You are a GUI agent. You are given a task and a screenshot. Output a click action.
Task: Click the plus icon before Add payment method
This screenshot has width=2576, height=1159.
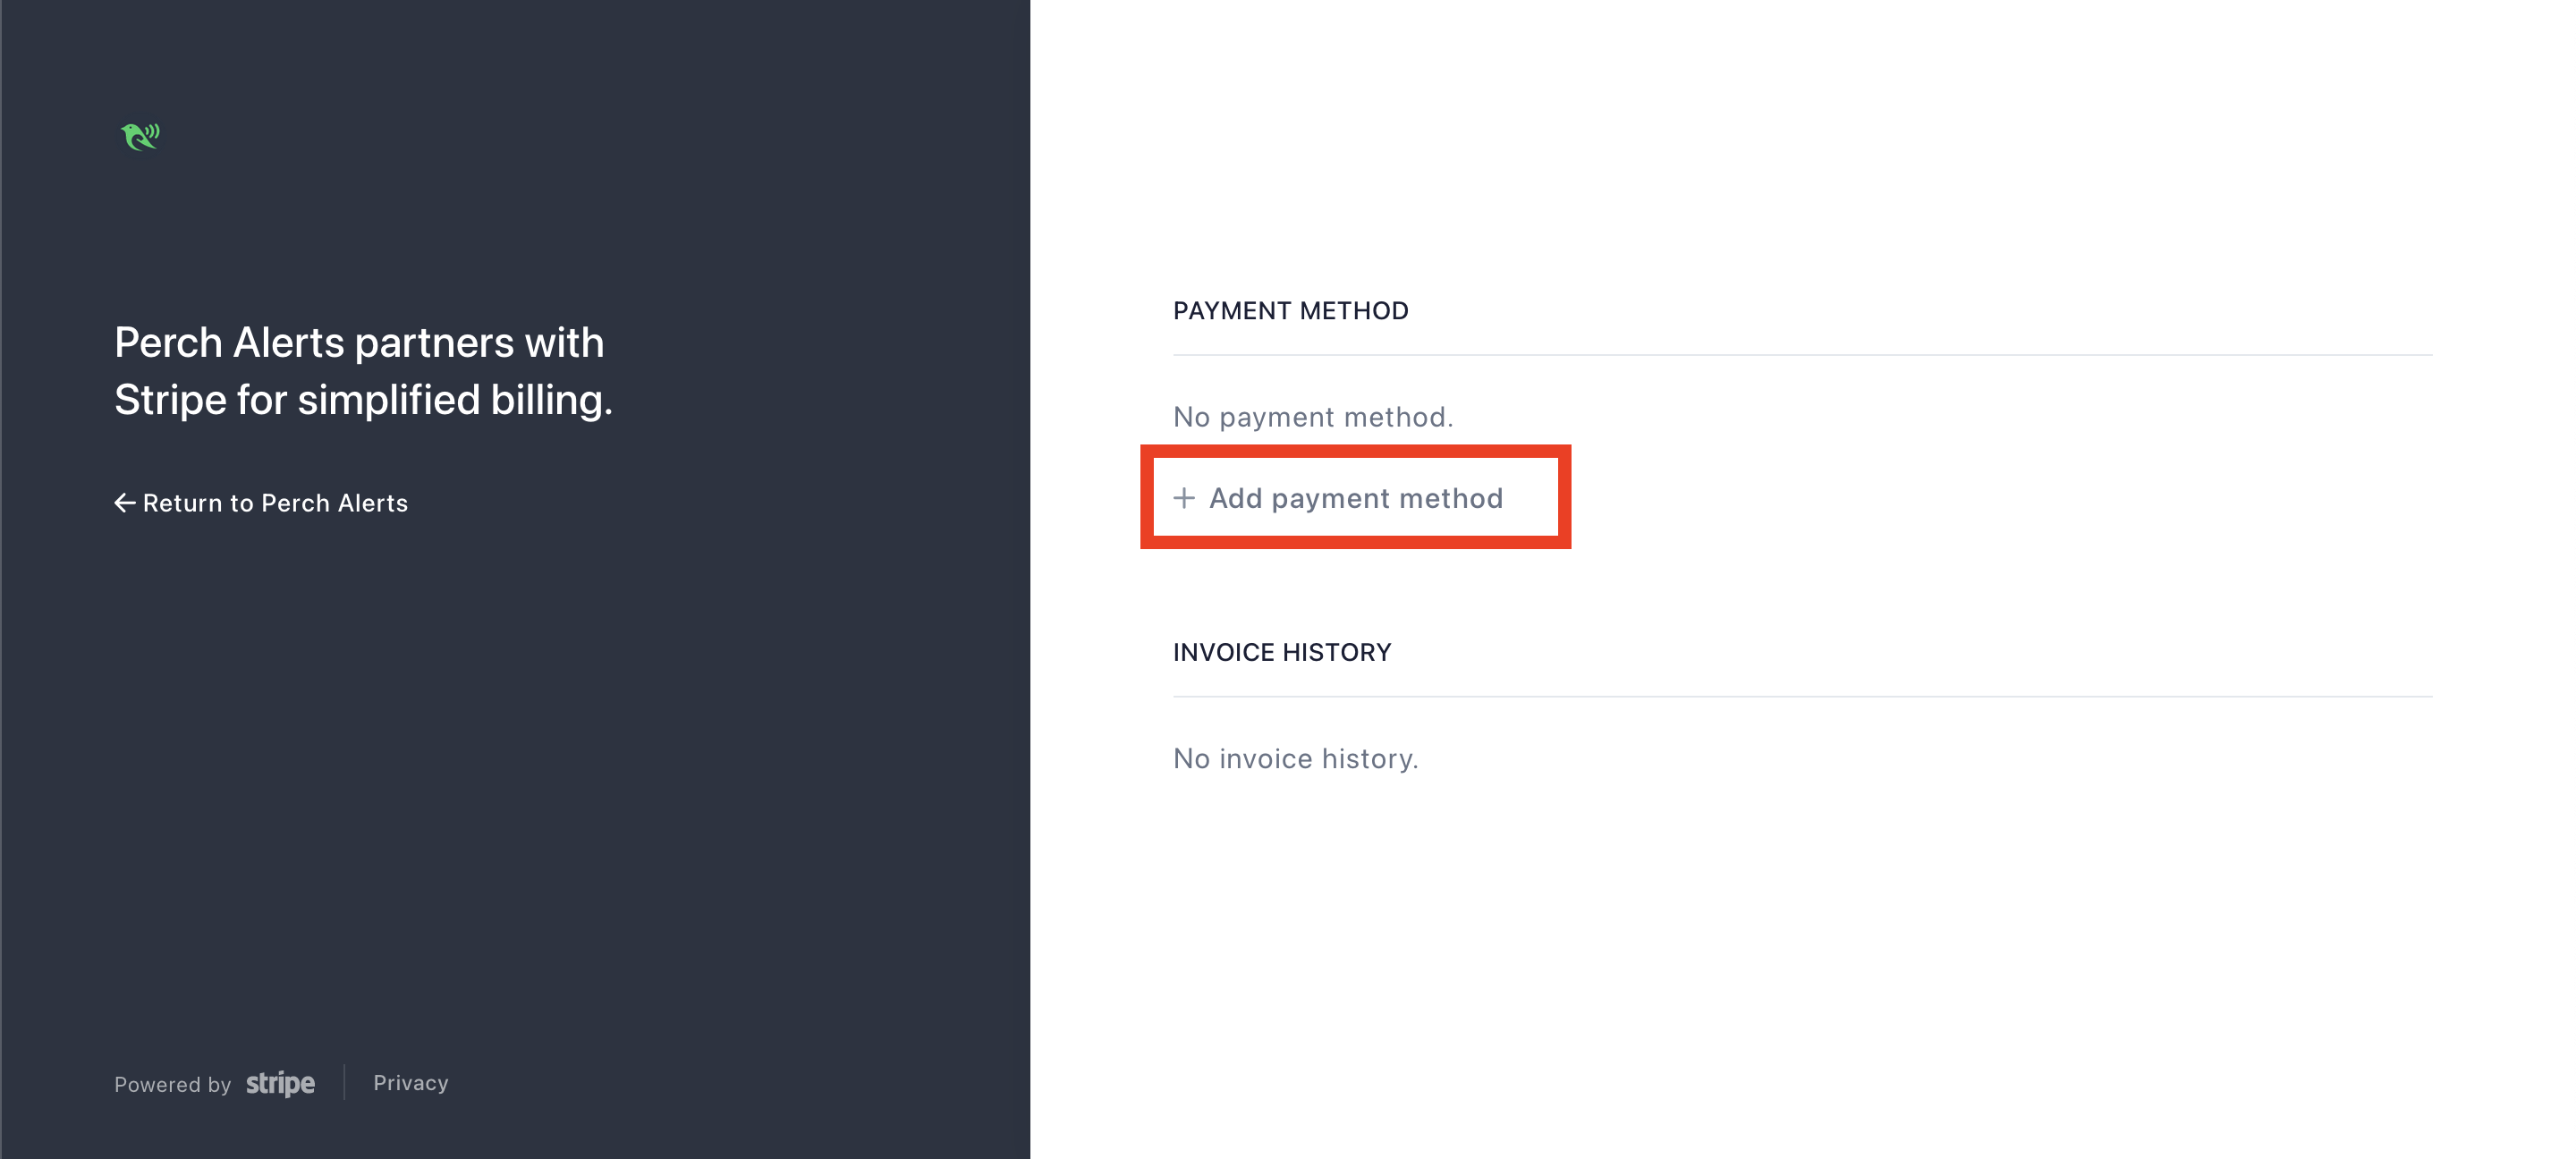pyautogui.click(x=1184, y=498)
